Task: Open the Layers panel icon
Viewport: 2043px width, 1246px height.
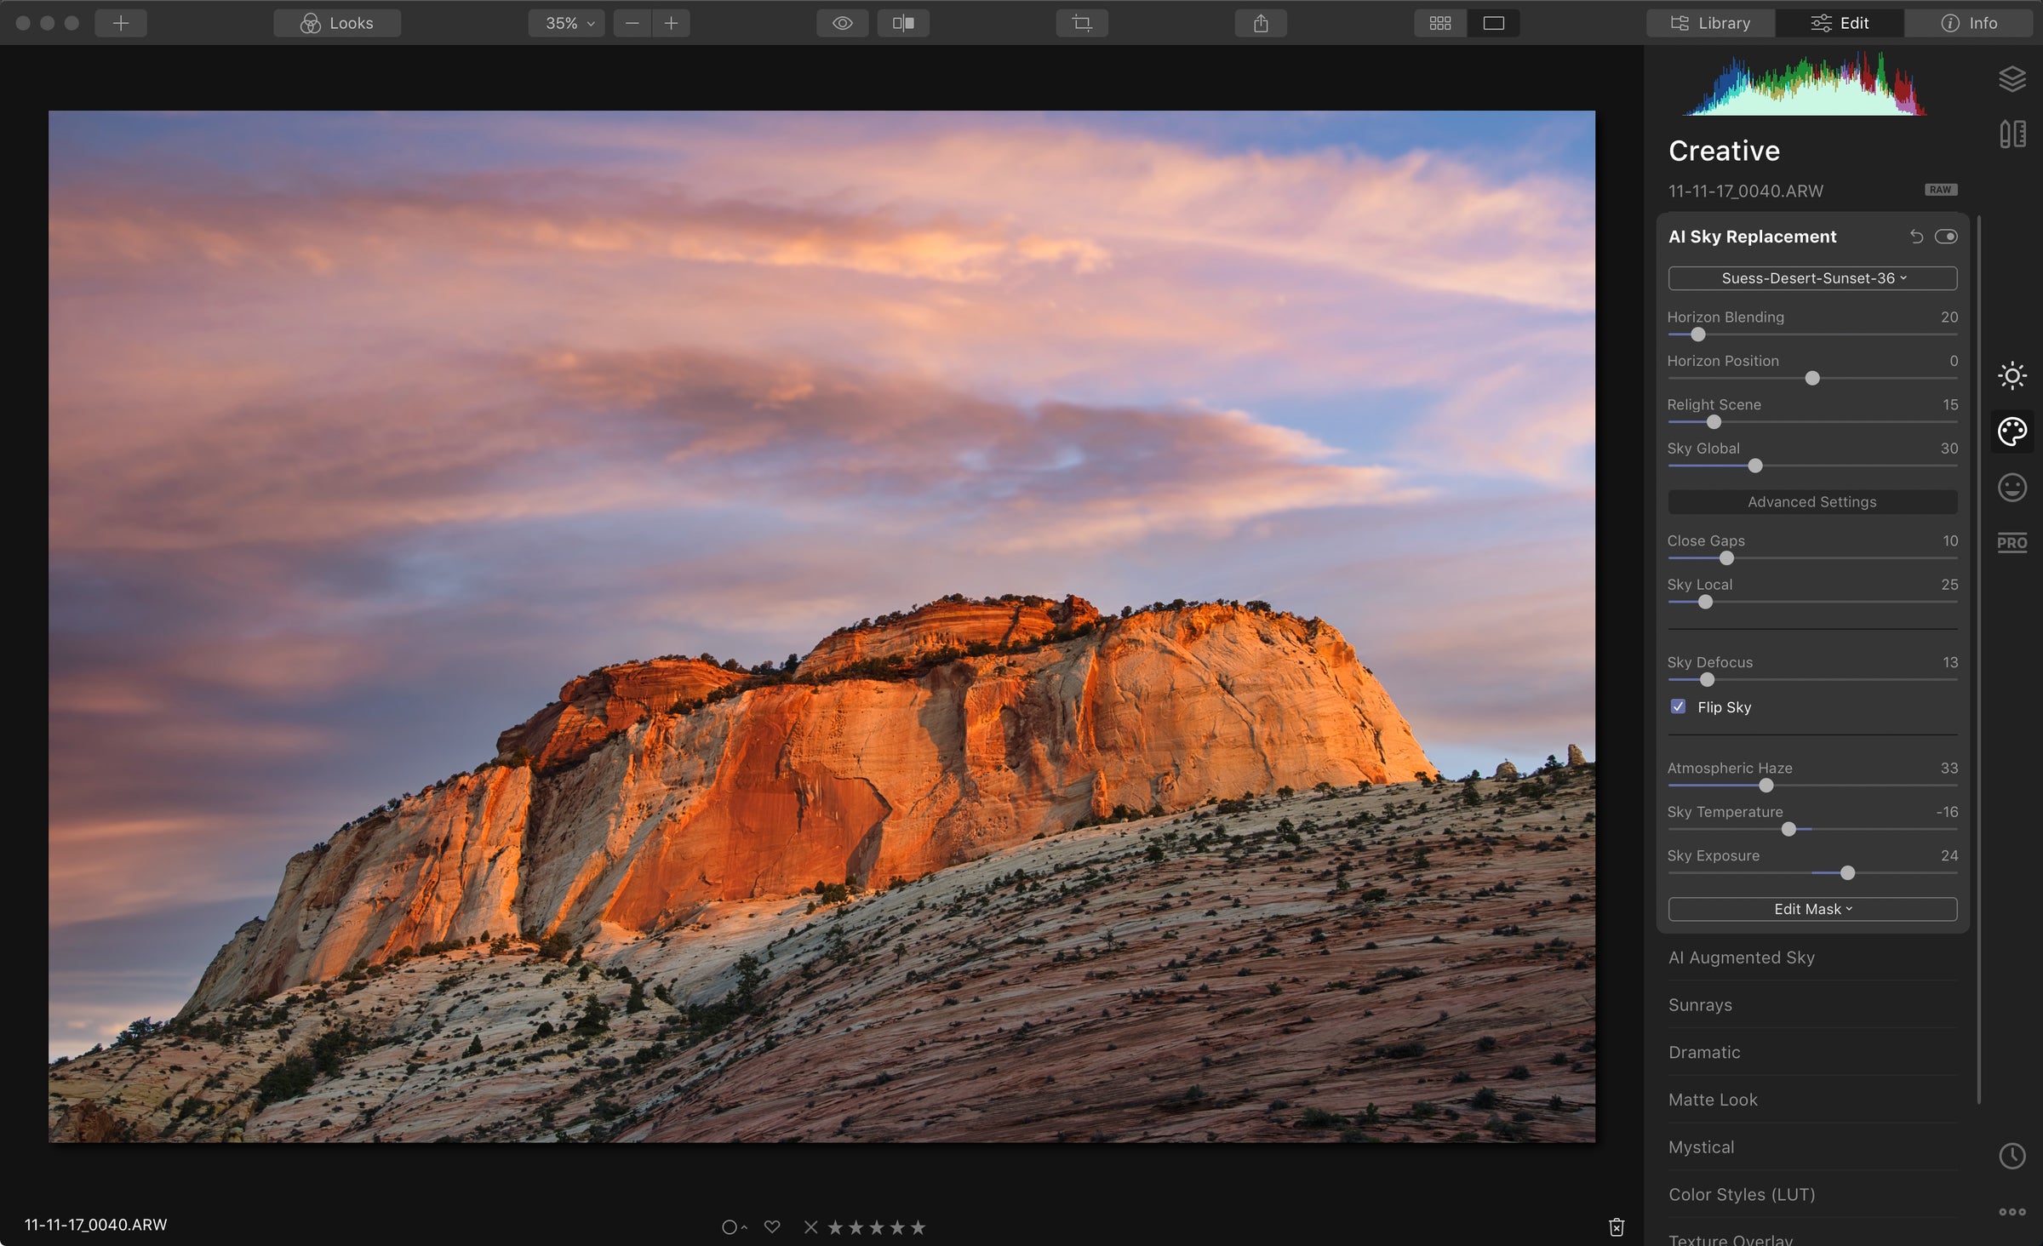Action: pos(2012,79)
